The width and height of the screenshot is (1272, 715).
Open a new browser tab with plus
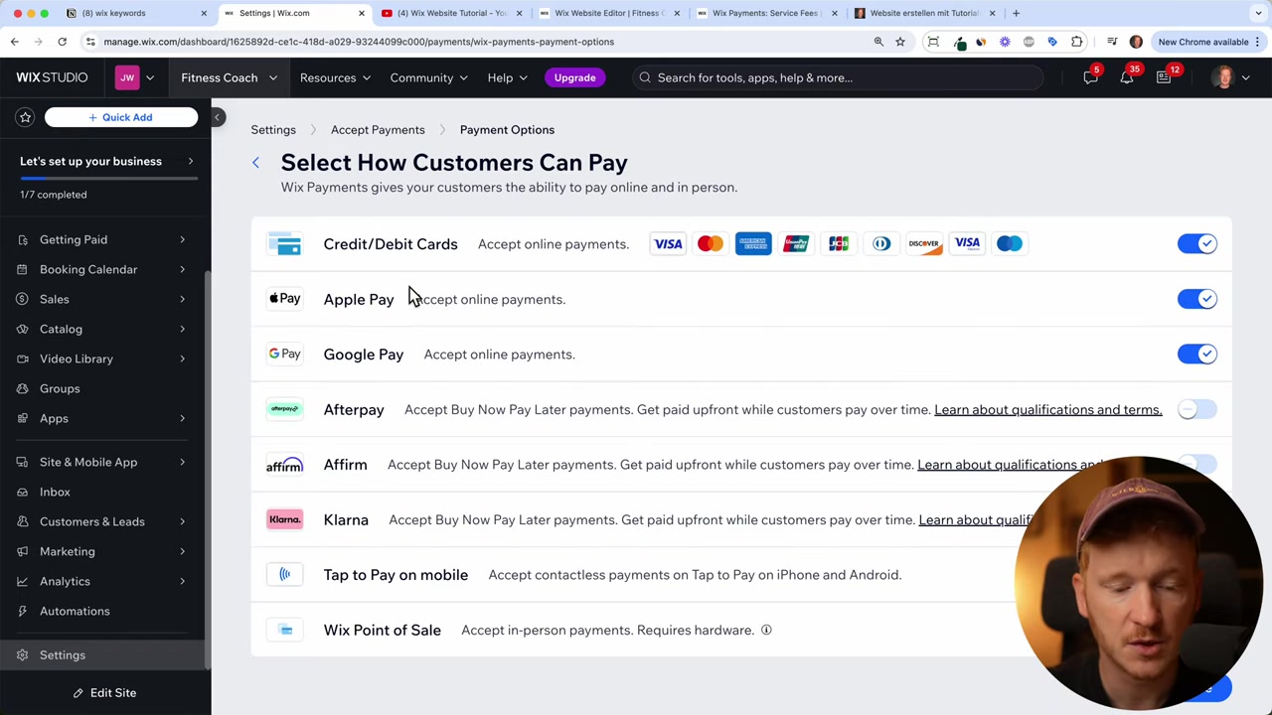click(x=1016, y=13)
